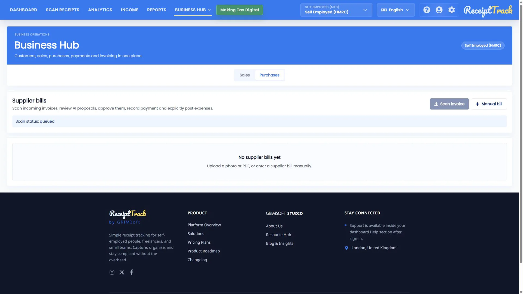
Task: Open the Scan Receipts page
Action: pyautogui.click(x=63, y=10)
